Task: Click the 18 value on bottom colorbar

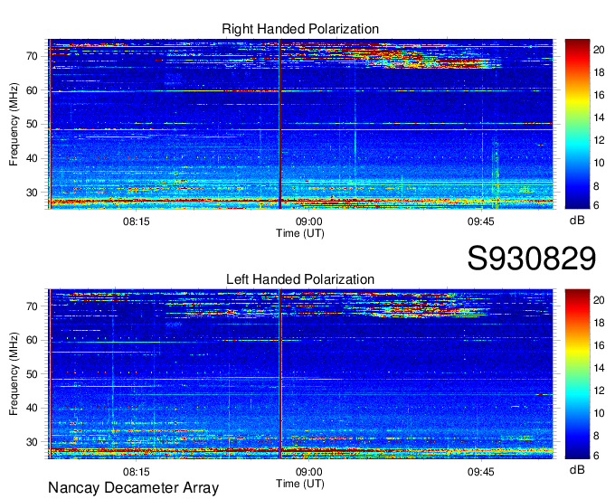Action: click(599, 323)
